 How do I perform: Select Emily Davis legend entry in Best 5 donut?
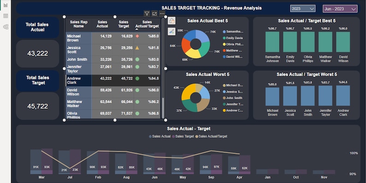point(233,38)
